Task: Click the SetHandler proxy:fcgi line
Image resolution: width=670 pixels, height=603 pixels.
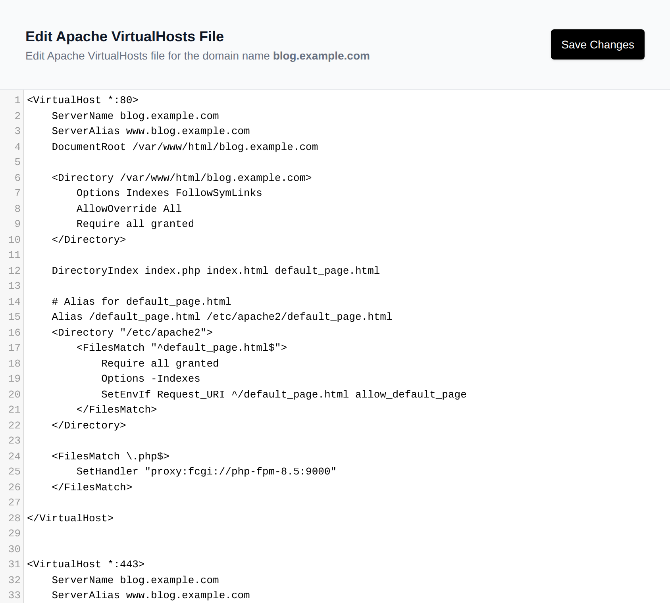Action: pyautogui.click(x=206, y=471)
